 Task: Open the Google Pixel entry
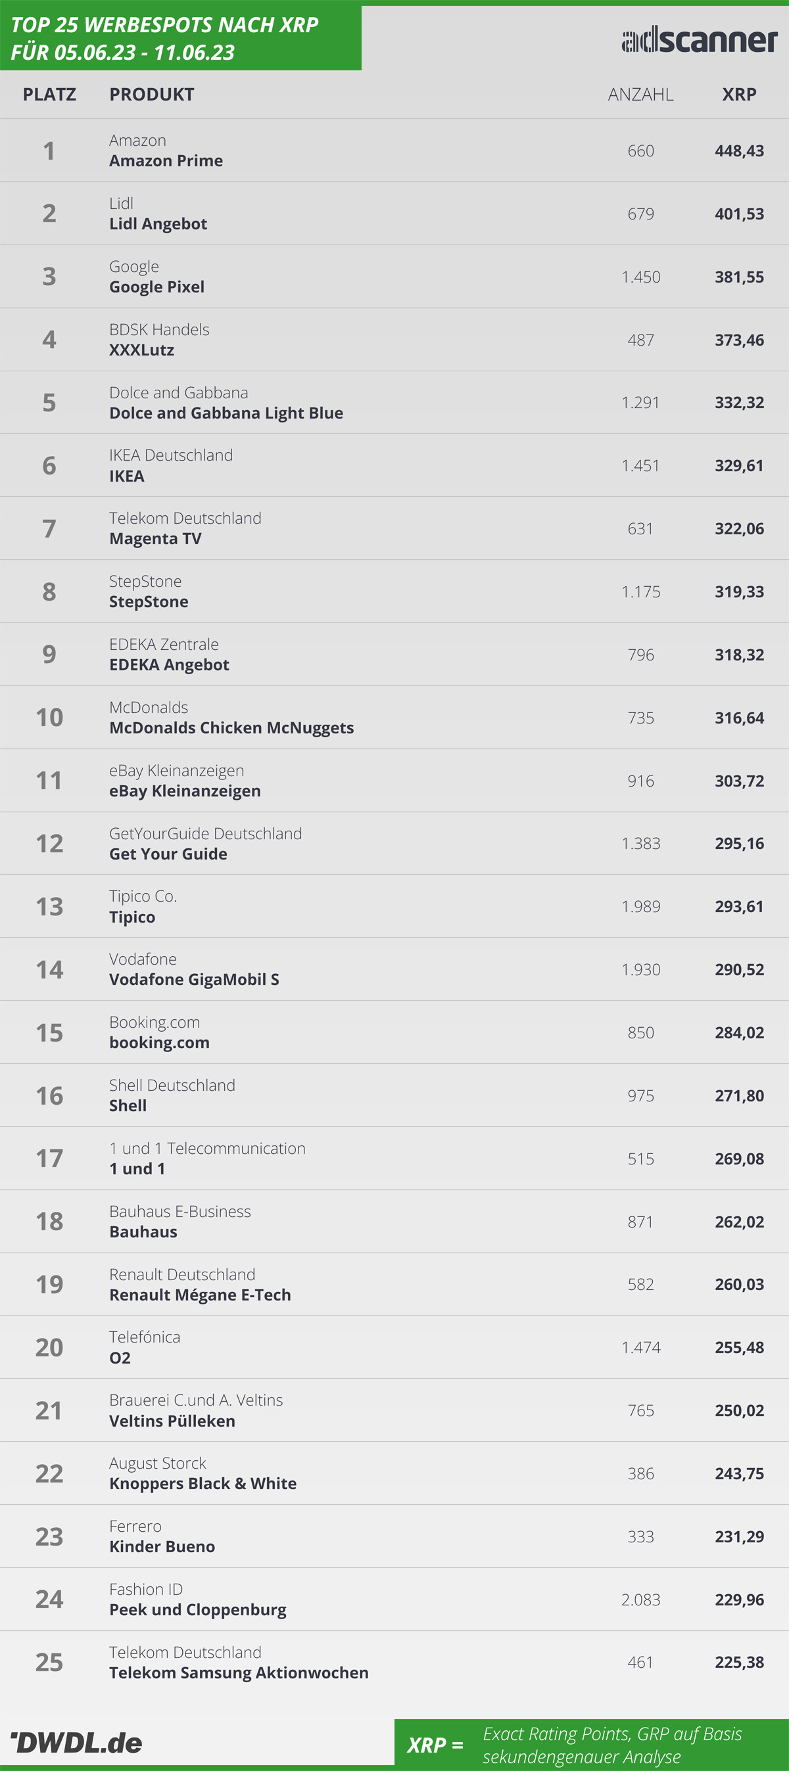[394, 277]
